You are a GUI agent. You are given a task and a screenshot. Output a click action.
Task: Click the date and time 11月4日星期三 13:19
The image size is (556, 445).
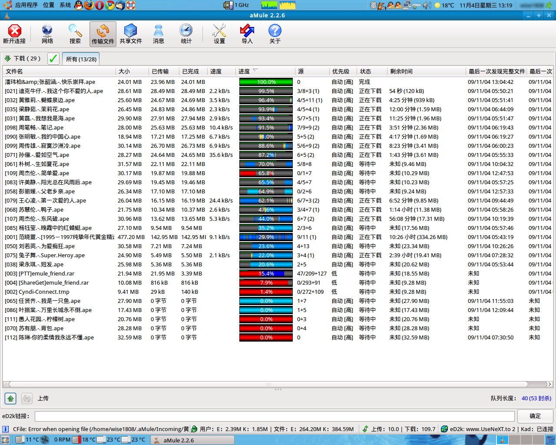point(486,5)
